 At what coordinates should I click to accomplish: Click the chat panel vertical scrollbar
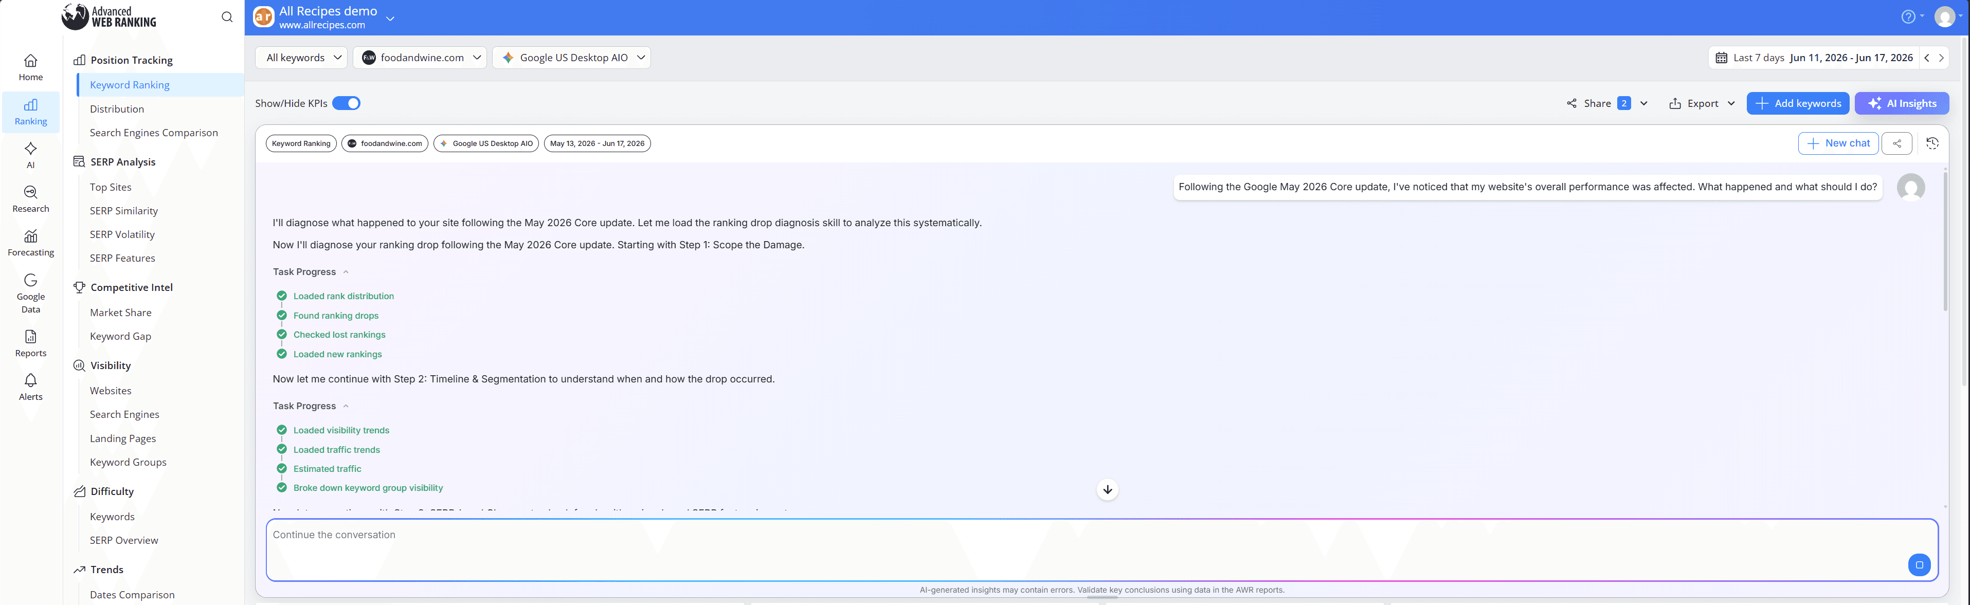pyautogui.click(x=1945, y=241)
